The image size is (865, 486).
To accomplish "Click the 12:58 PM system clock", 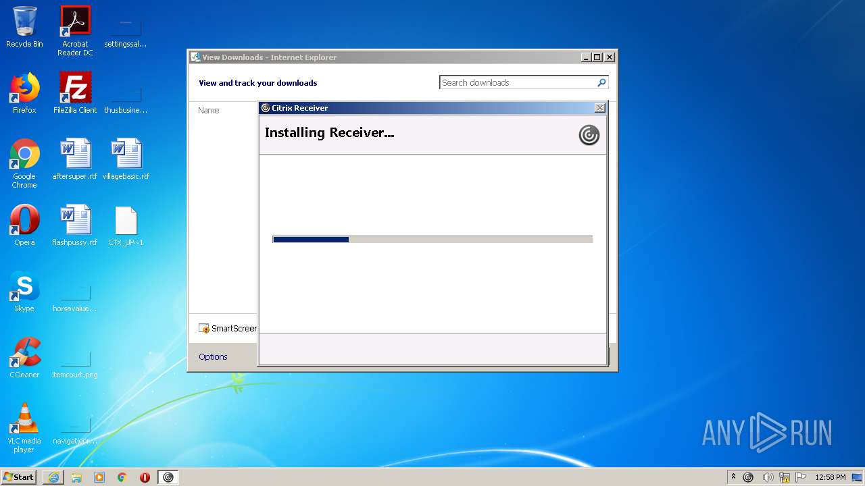I will click(831, 477).
